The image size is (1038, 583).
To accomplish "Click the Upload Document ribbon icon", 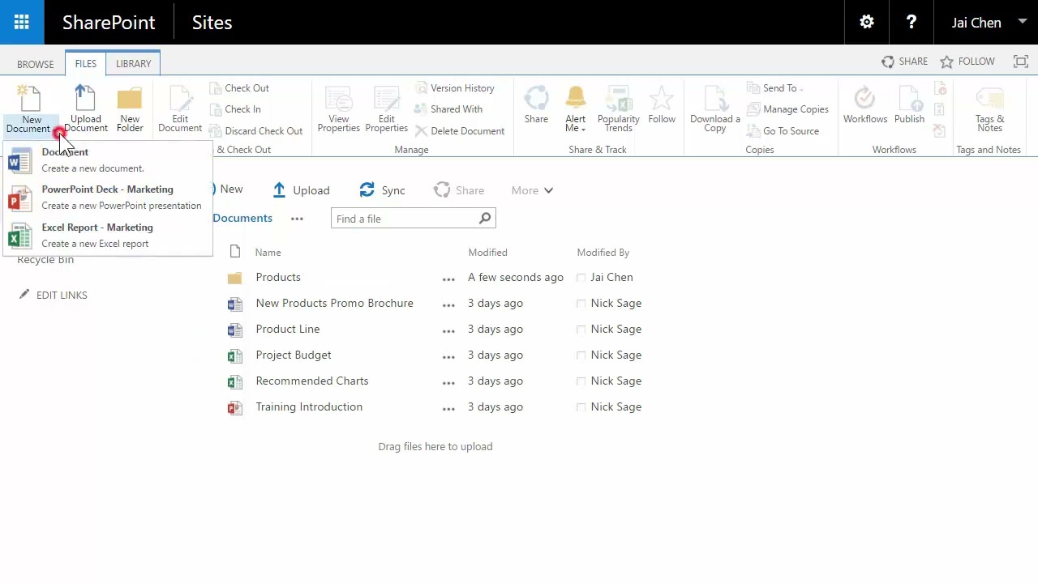I will pyautogui.click(x=85, y=99).
